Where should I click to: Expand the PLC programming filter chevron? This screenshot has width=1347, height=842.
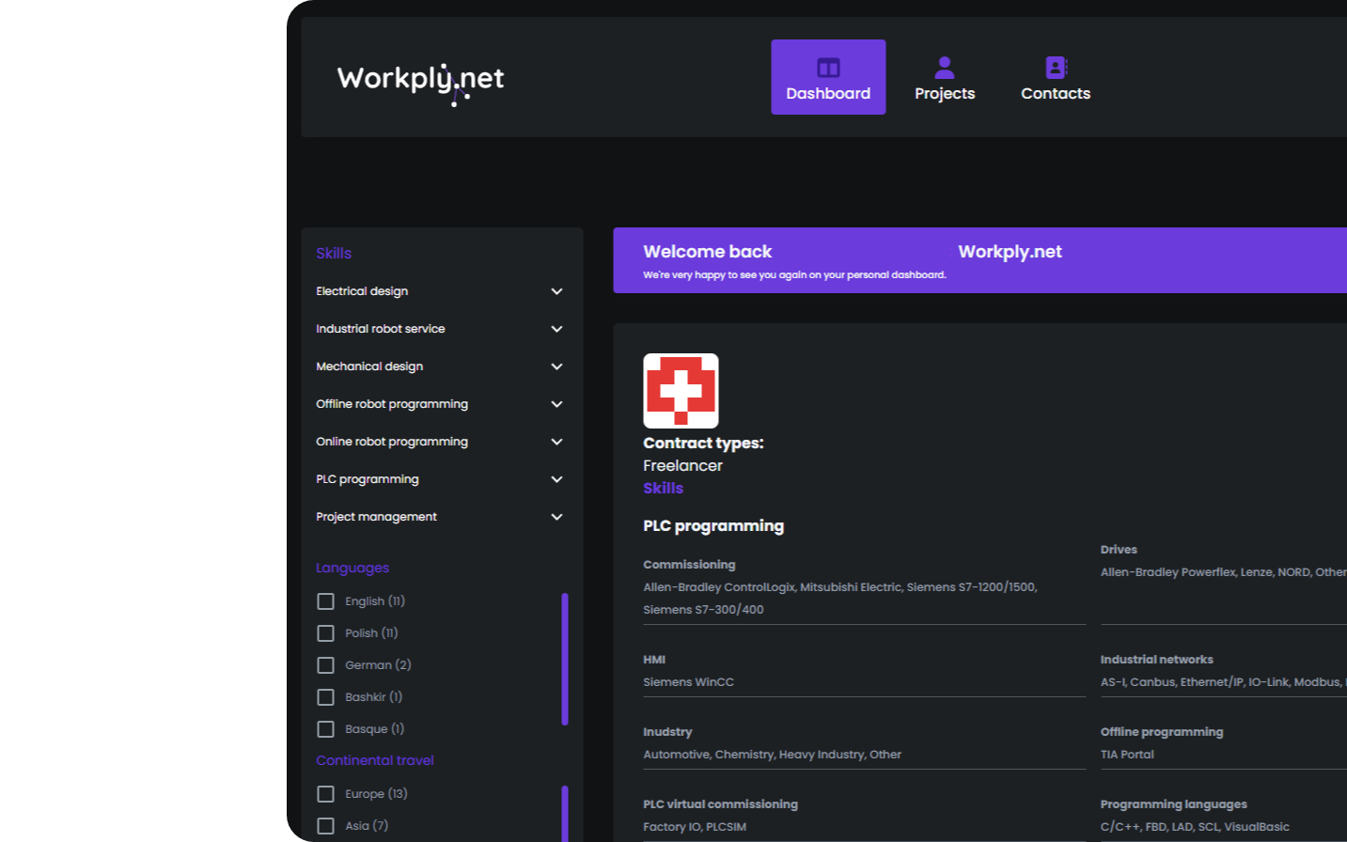(556, 479)
